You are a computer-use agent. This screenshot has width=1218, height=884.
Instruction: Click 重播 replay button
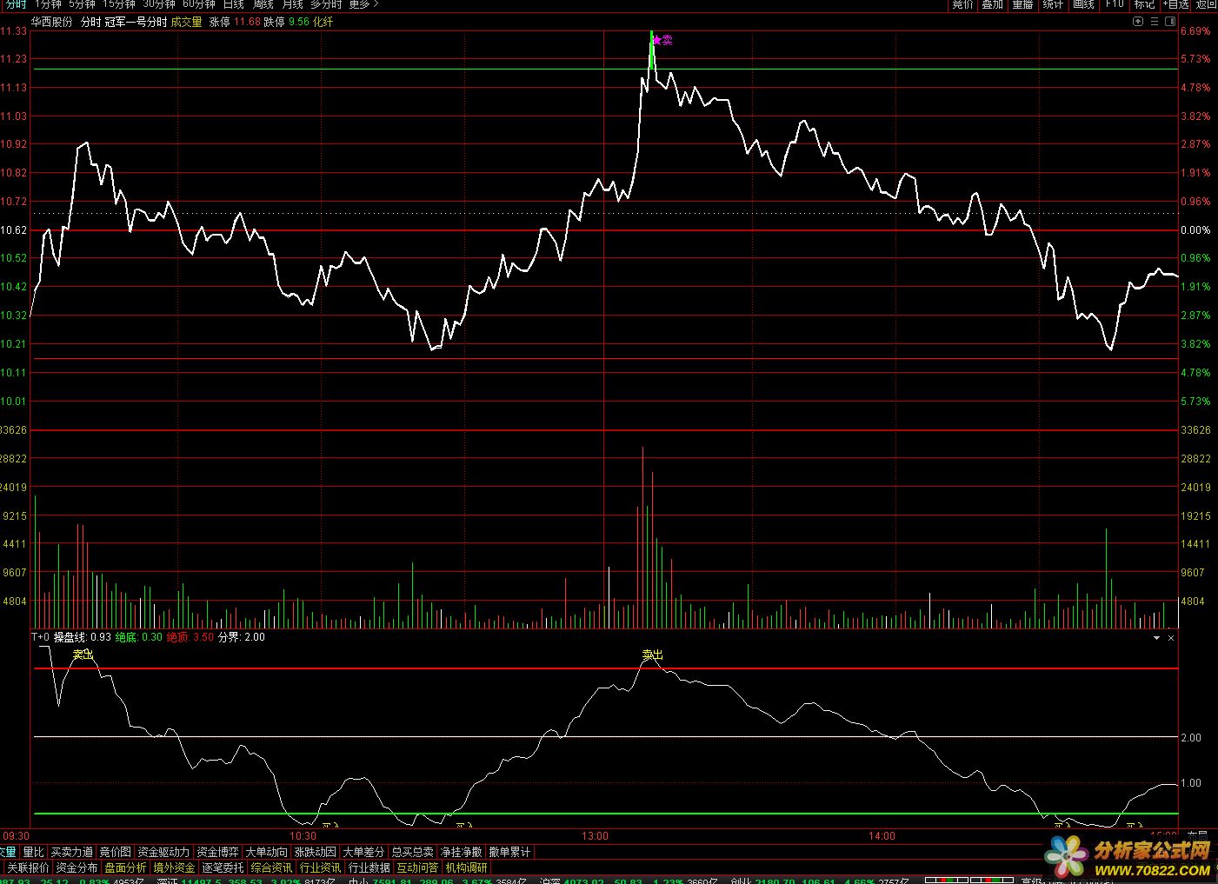click(1022, 4)
